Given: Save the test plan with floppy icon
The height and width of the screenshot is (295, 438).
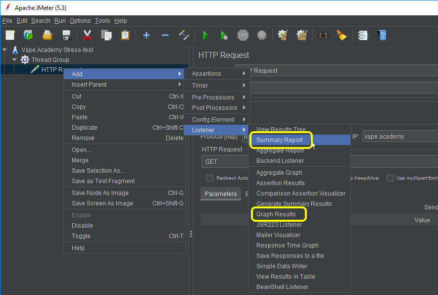Looking at the screenshot, I should pyautogui.click(x=66, y=35).
